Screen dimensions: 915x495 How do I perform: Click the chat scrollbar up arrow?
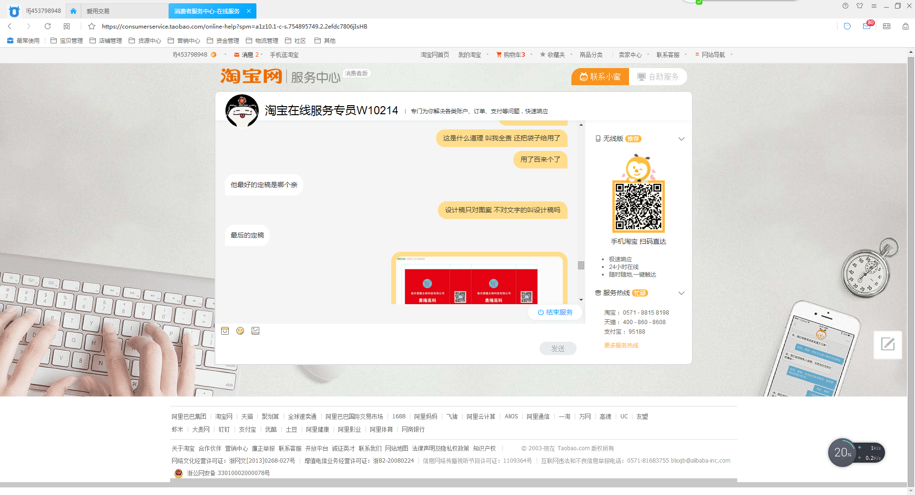[581, 125]
